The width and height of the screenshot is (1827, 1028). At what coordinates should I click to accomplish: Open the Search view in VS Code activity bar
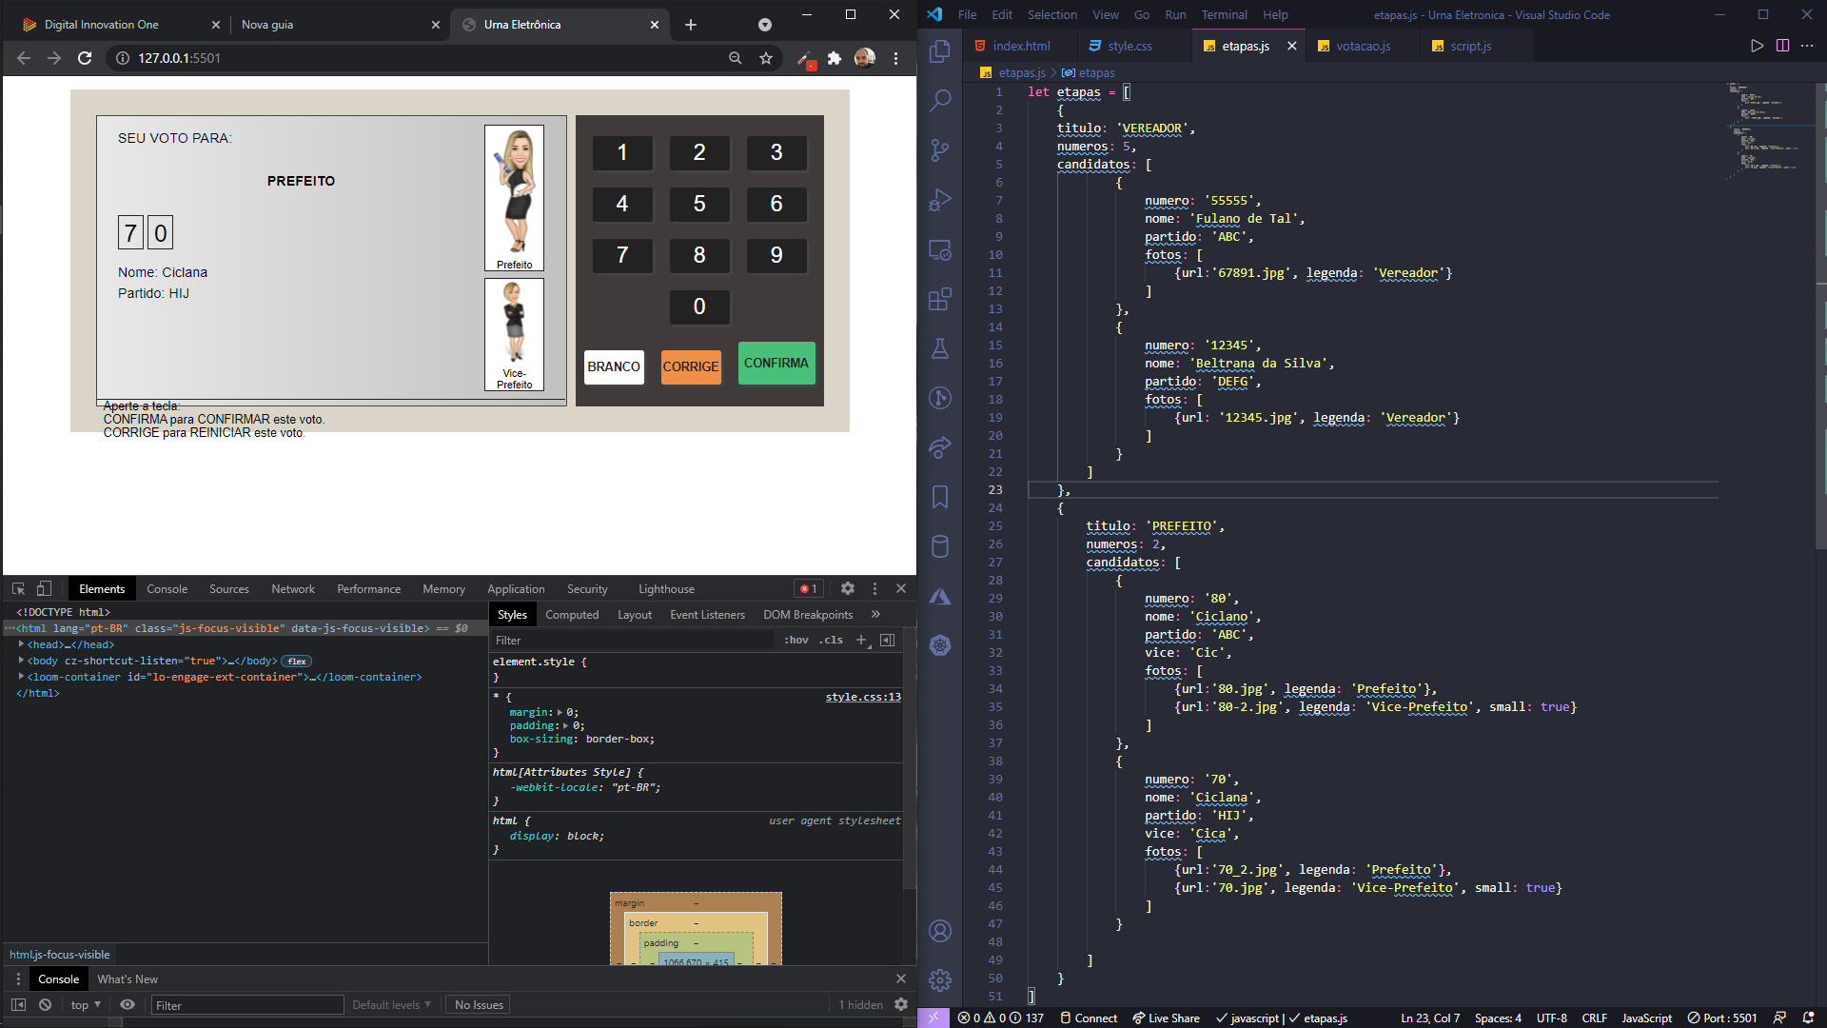[940, 100]
